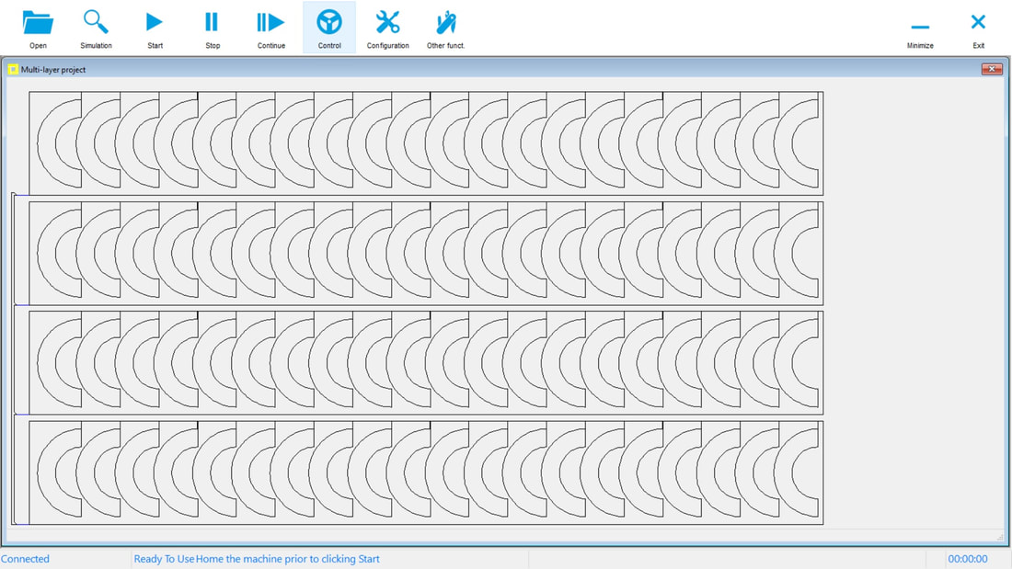The height and width of the screenshot is (569, 1012).
Task: Select the bottom row of nested arcs
Action: click(426, 472)
